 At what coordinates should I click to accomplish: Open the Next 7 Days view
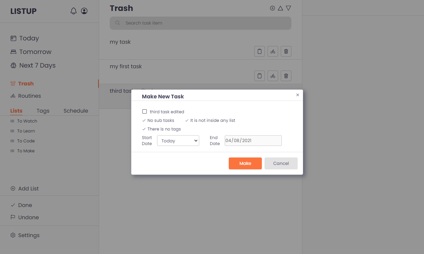point(37,65)
